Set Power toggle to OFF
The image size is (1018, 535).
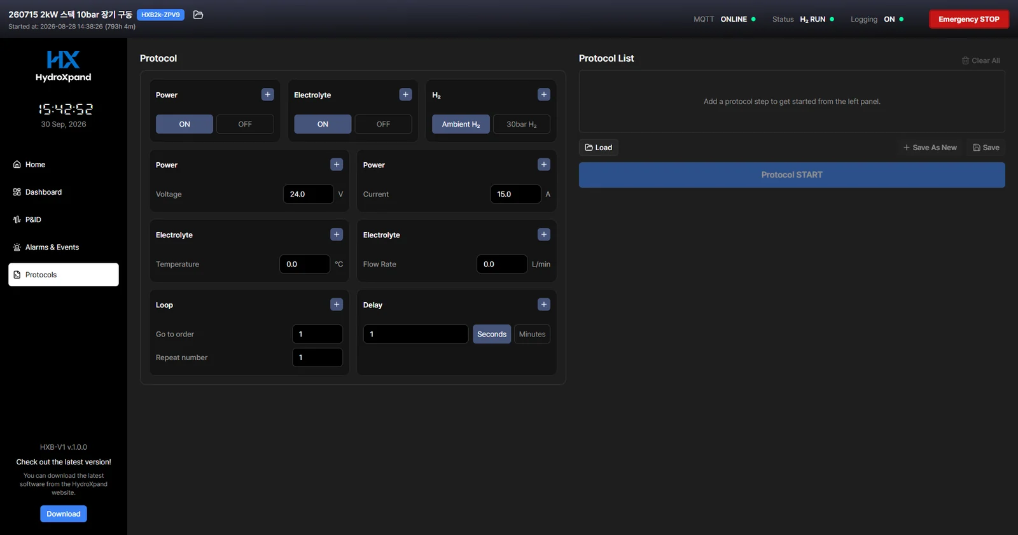coord(245,124)
